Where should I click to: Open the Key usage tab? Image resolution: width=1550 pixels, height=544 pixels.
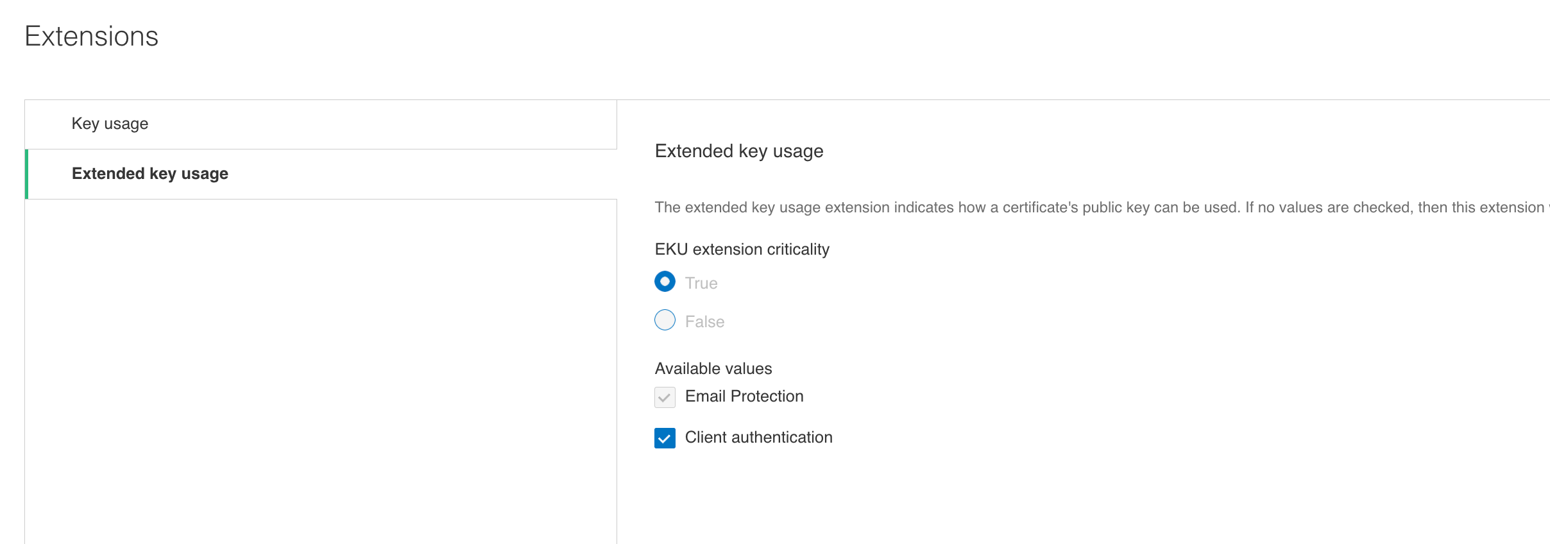tap(110, 124)
